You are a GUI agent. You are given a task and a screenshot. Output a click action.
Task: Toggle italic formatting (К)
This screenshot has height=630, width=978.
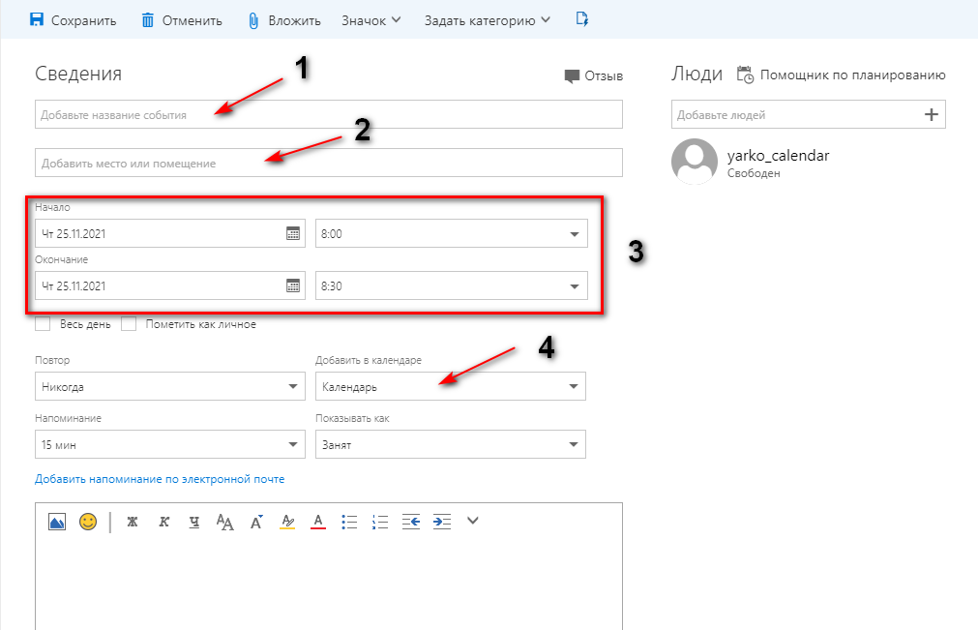163,522
